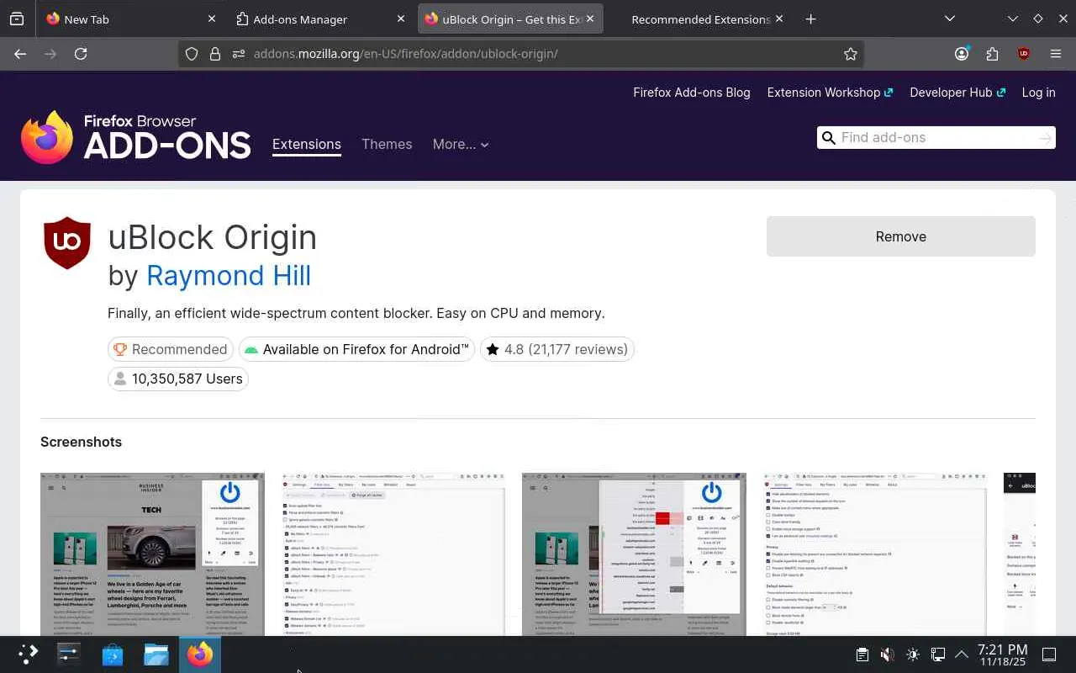Screen dimensions: 1076x673
Task: Open the third screenshot with red matrix
Action: click(x=634, y=554)
